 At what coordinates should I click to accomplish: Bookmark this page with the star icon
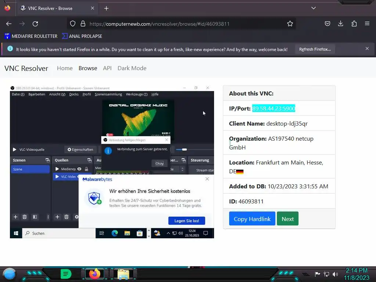pos(290,23)
